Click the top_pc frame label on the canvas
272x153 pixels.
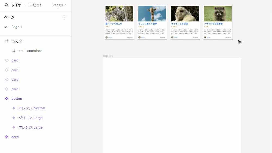point(108,56)
